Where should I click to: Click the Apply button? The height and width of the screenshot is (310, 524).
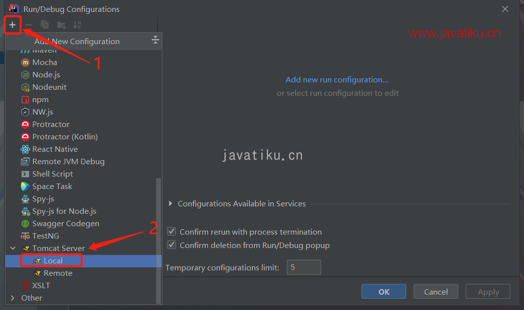coord(488,292)
